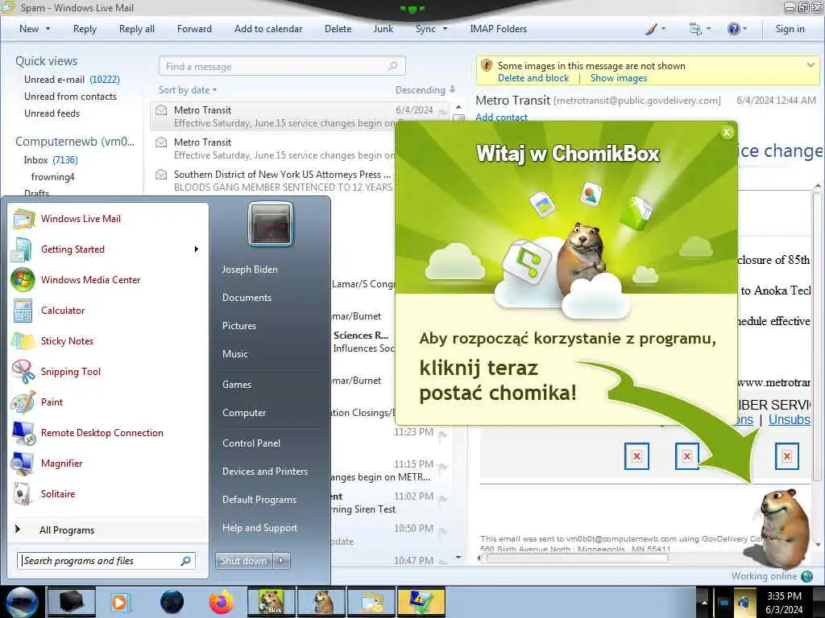
Task: Open the Inbox folder
Action: [x=51, y=160]
